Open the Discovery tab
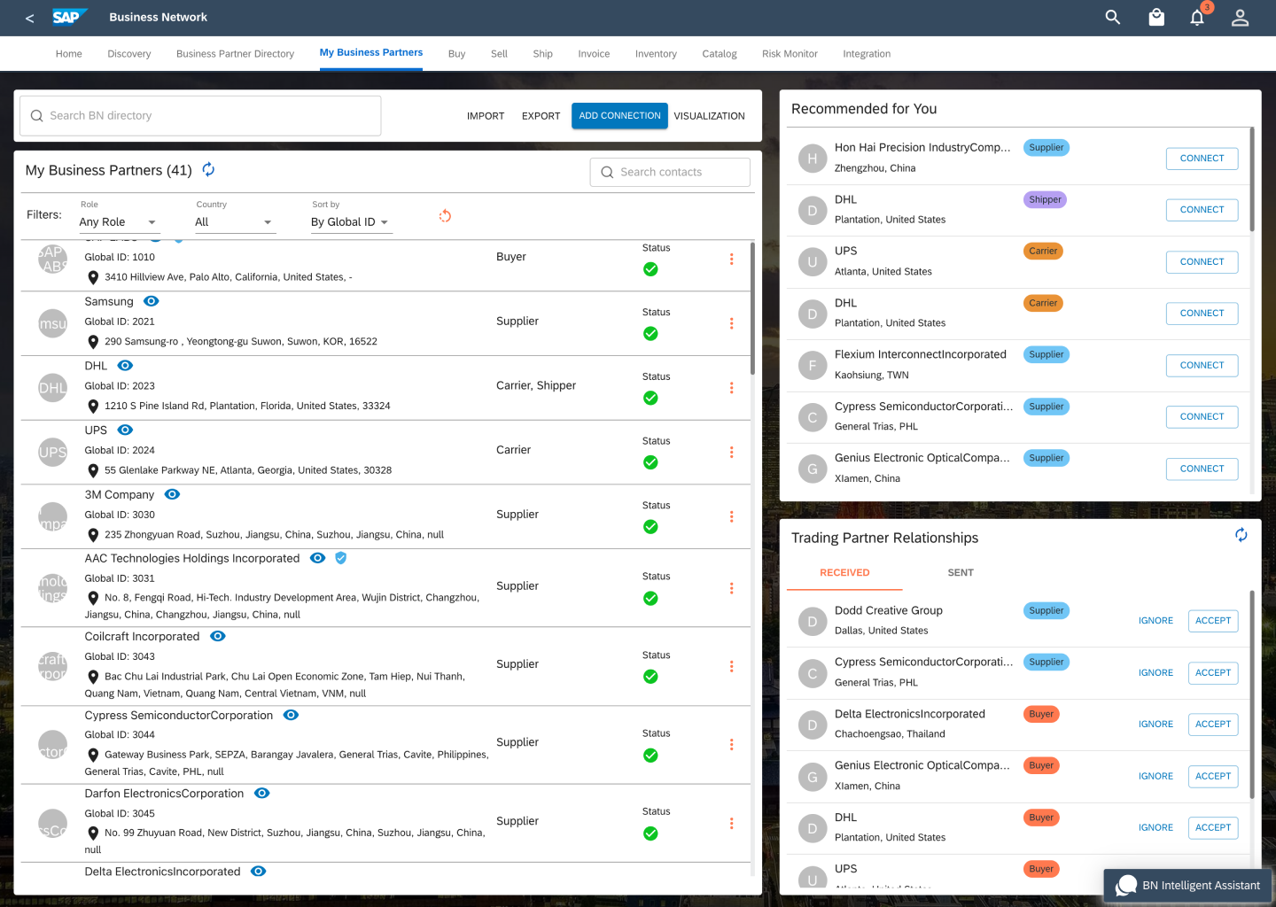 [x=129, y=54]
